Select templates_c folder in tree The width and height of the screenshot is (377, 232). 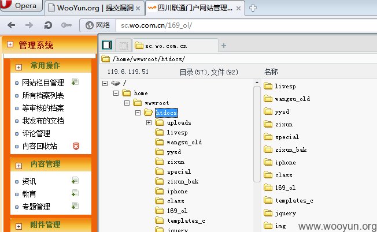pyautogui.click(x=186, y=220)
